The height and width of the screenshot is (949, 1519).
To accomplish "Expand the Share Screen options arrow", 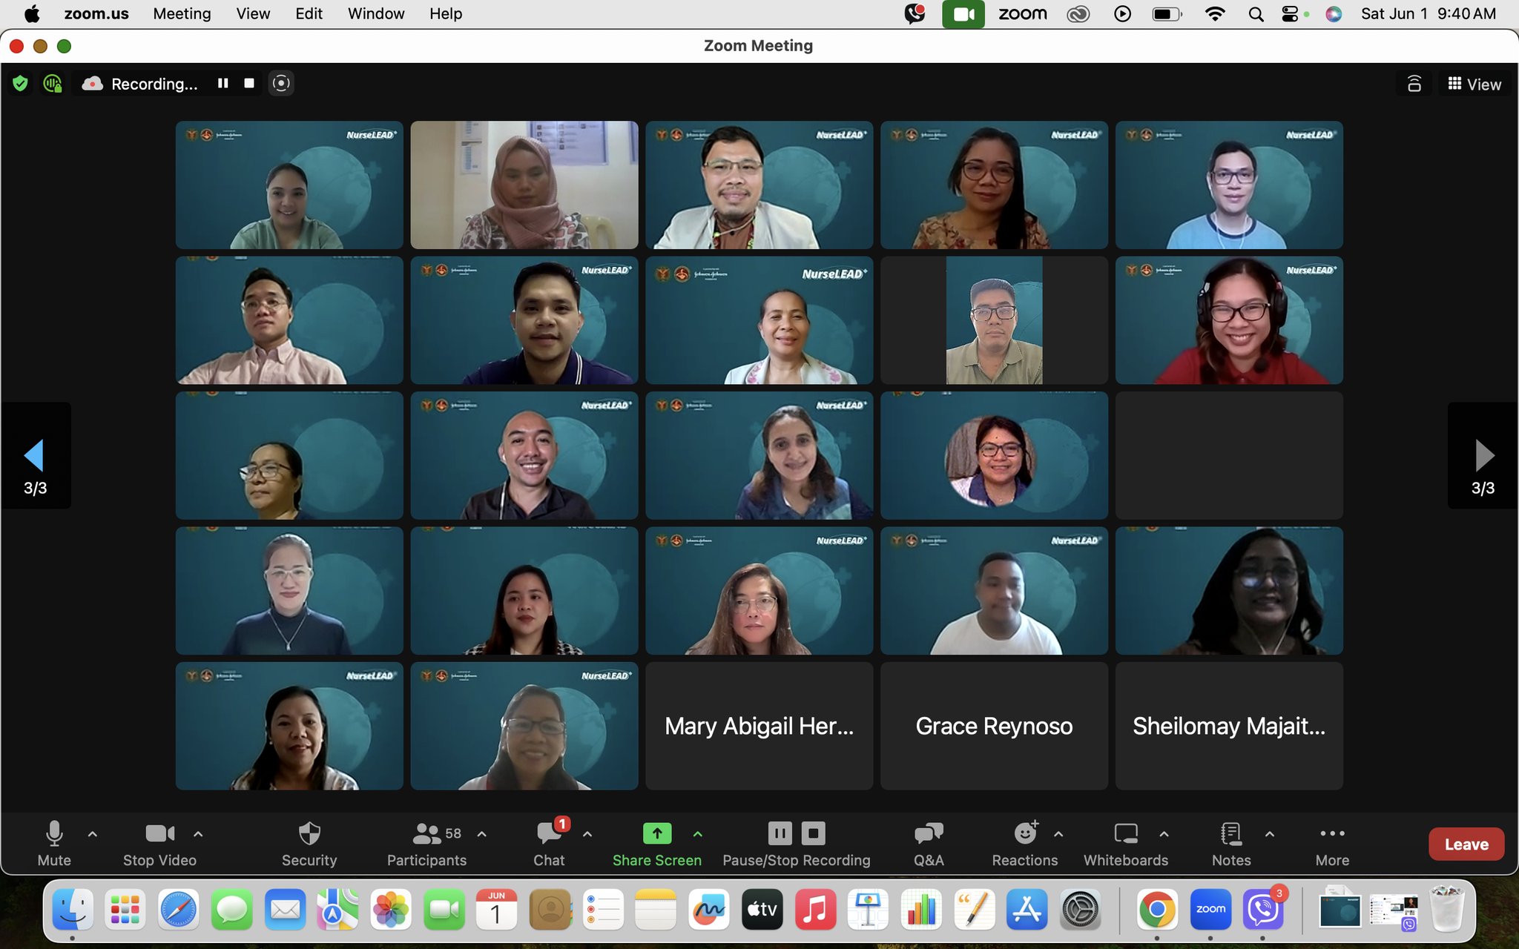I will [x=697, y=834].
